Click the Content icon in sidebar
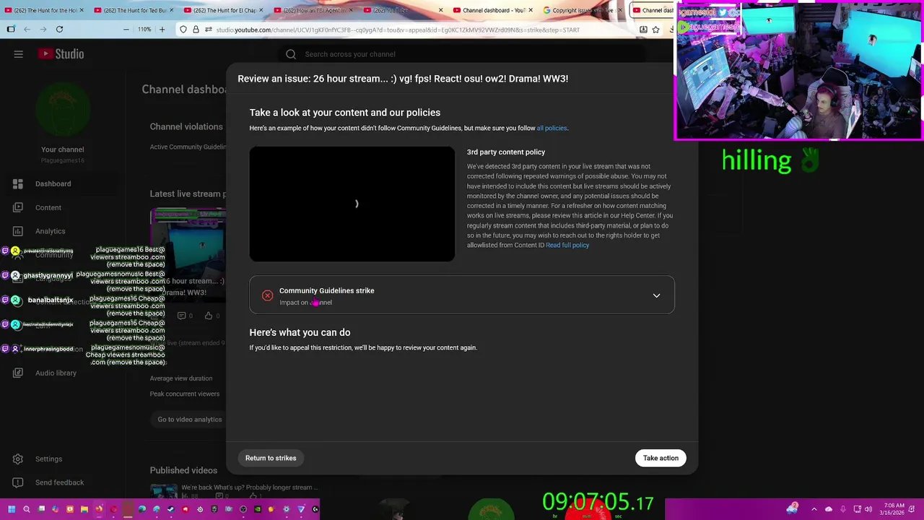The width and height of the screenshot is (924, 520). tap(18, 208)
